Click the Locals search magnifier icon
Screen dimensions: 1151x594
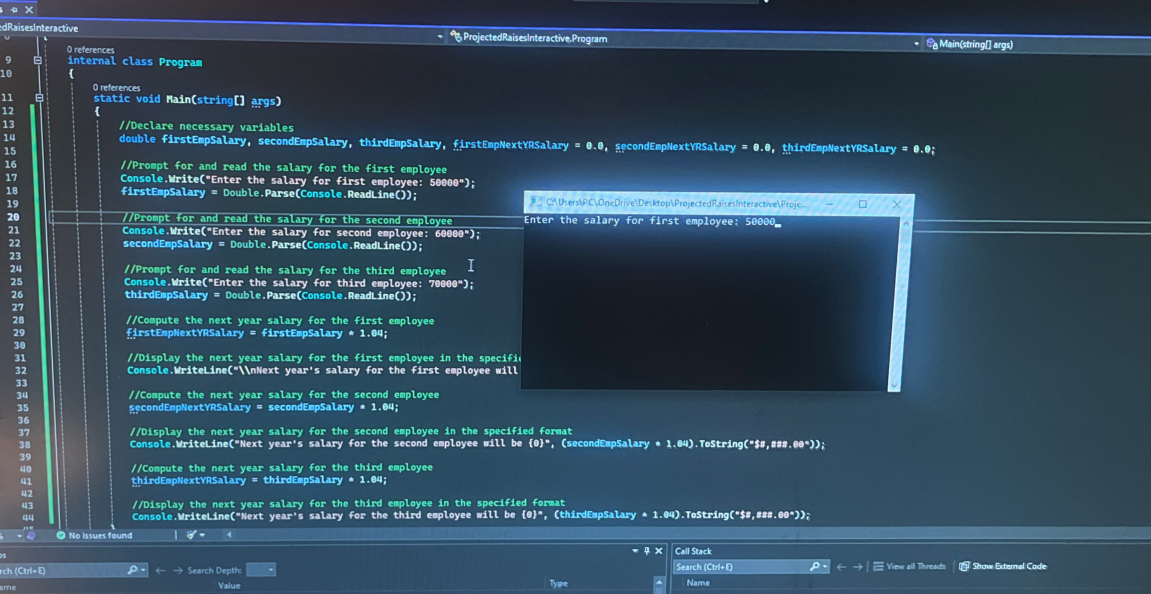coord(132,570)
